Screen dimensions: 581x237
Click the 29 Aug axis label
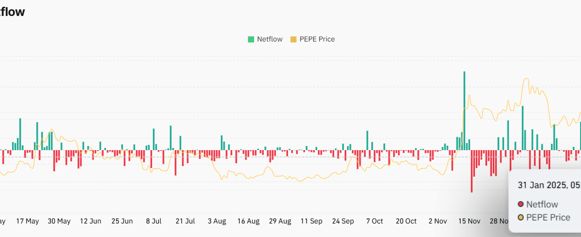280,221
